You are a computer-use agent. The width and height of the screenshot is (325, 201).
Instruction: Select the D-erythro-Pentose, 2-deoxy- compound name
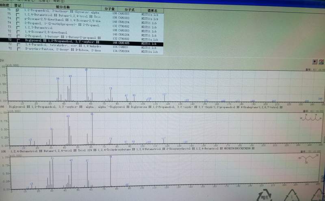pos(63,50)
